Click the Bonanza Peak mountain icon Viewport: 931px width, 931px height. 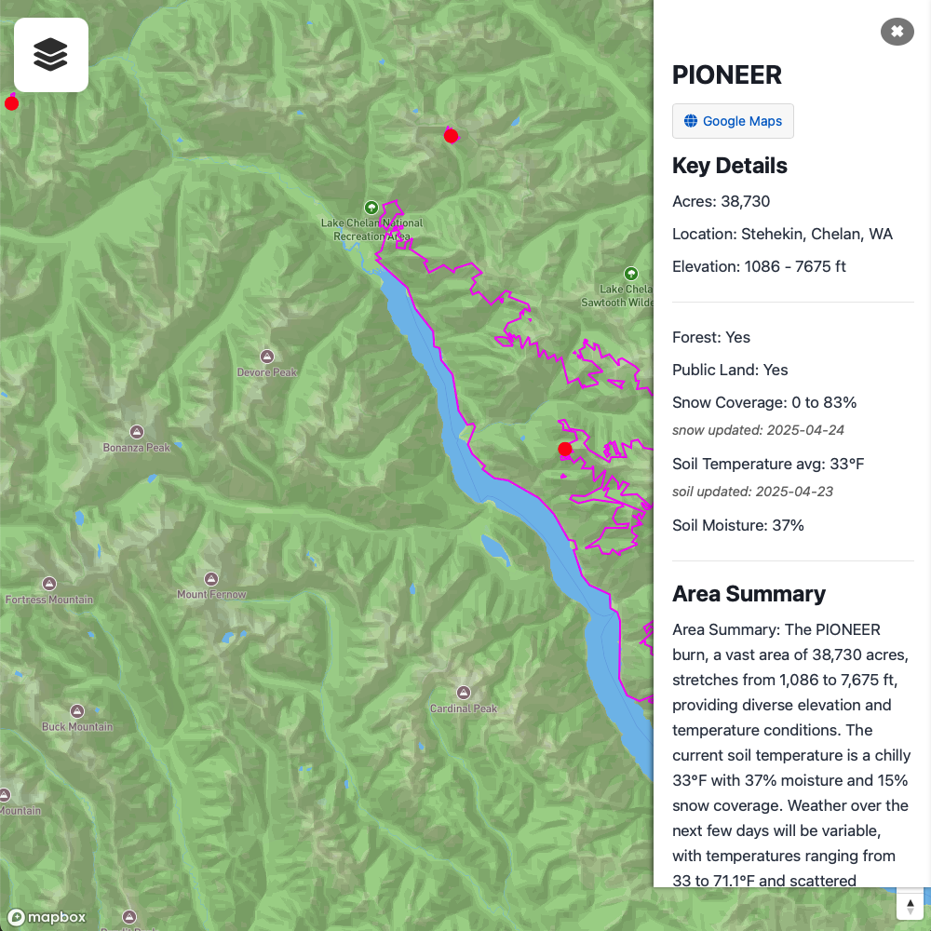coord(137,432)
